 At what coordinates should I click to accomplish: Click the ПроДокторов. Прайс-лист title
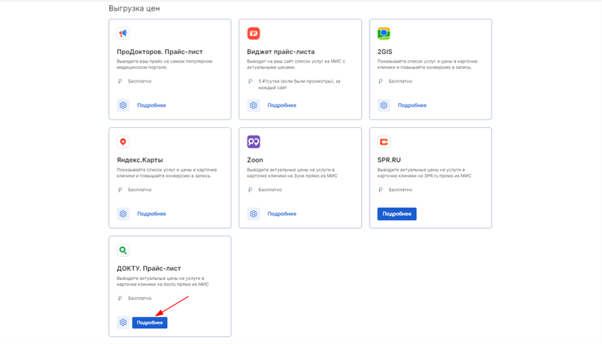point(160,51)
